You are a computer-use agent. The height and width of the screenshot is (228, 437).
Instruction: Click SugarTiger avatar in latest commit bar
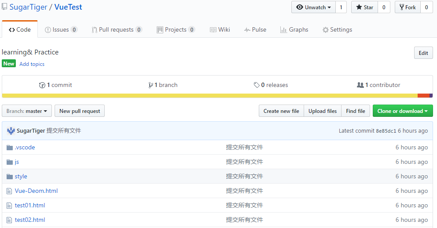tap(11, 130)
